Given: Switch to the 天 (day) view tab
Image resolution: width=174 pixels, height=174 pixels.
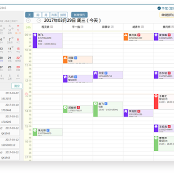Looking at the screenshot, I should pyautogui.click(x=29, y=15).
